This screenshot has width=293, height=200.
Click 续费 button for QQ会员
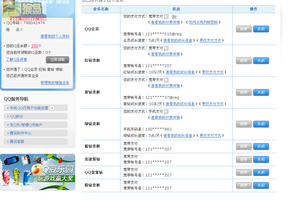(x=244, y=29)
